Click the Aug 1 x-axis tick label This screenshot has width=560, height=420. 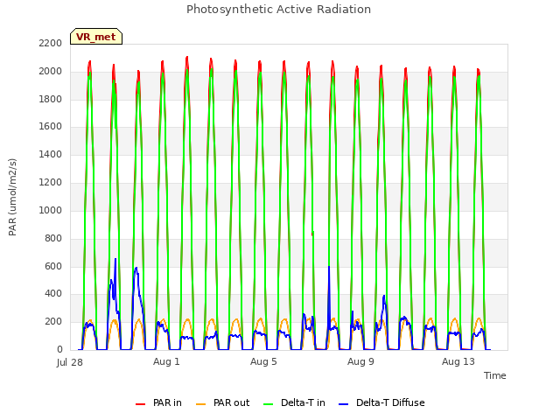[166, 361]
